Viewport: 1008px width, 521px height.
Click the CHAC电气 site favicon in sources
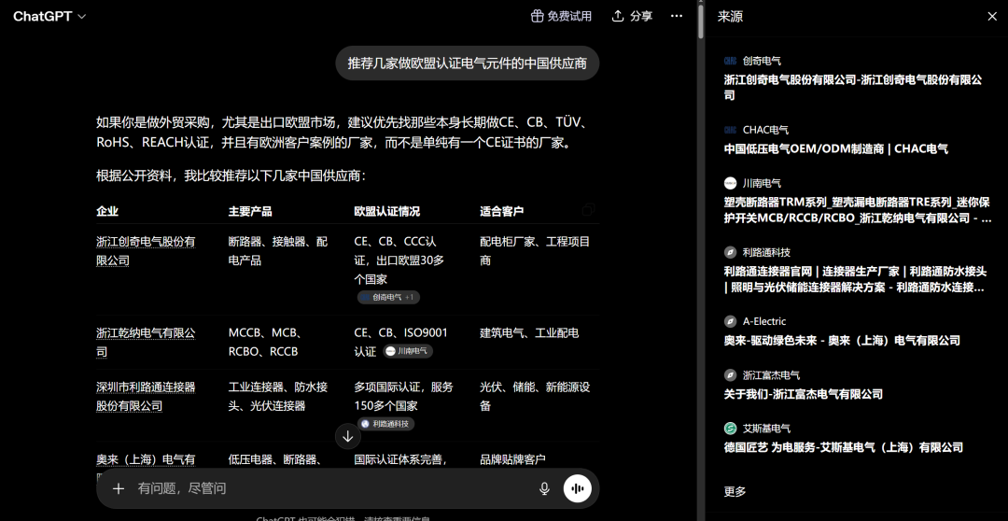tap(730, 130)
